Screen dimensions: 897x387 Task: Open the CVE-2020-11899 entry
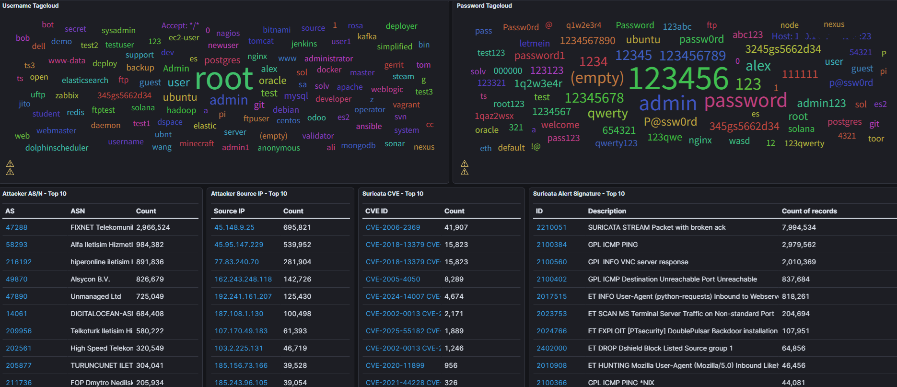[x=395, y=365]
